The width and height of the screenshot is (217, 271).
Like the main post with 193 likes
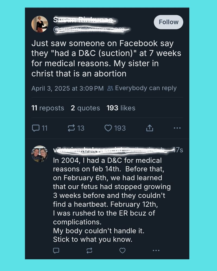115,128
